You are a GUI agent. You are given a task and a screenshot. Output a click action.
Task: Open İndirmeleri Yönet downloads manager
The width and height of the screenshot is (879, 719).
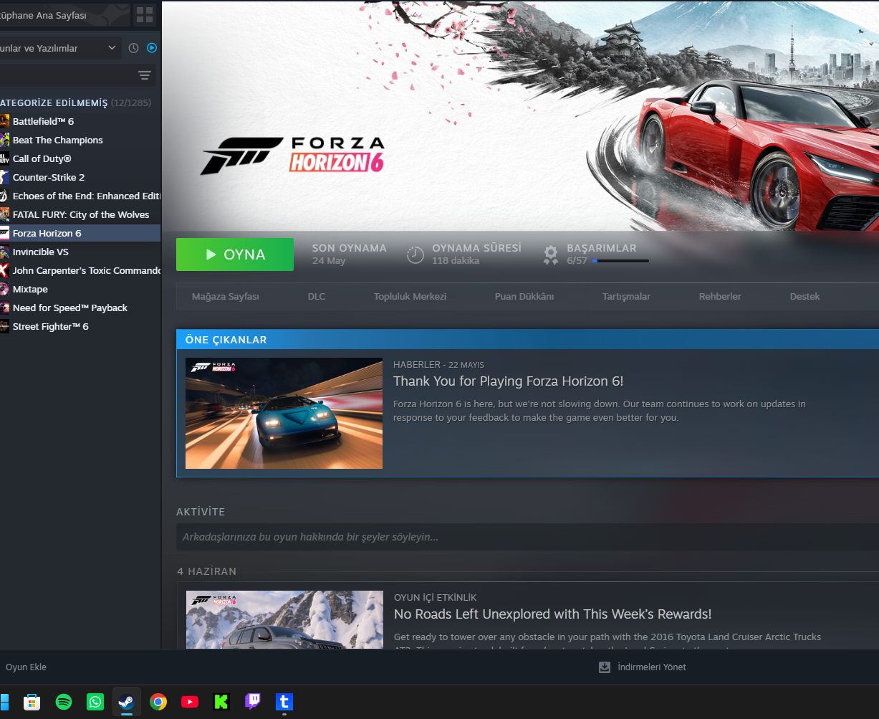click(x=652, y=667)
